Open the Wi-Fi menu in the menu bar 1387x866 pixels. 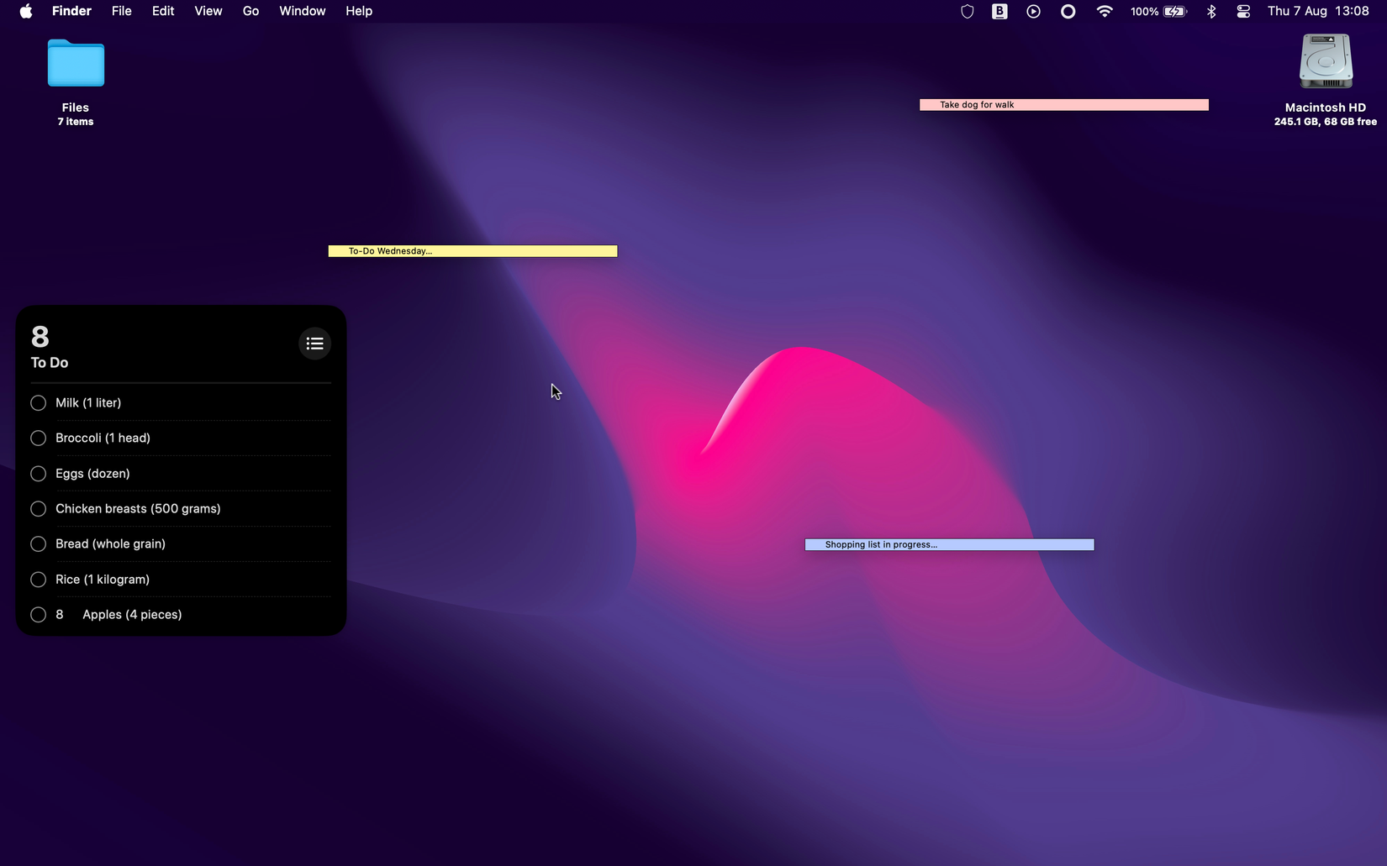[x=1105, y=11]
